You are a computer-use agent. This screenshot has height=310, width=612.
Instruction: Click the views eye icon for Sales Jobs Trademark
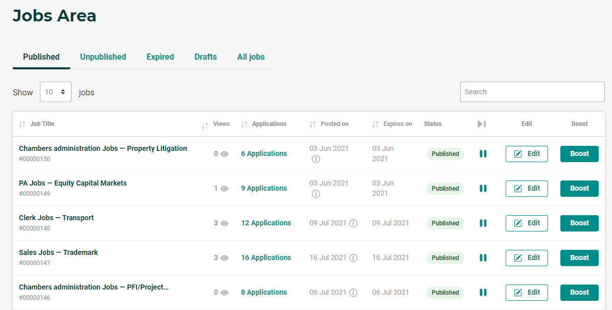pos(224,258)
